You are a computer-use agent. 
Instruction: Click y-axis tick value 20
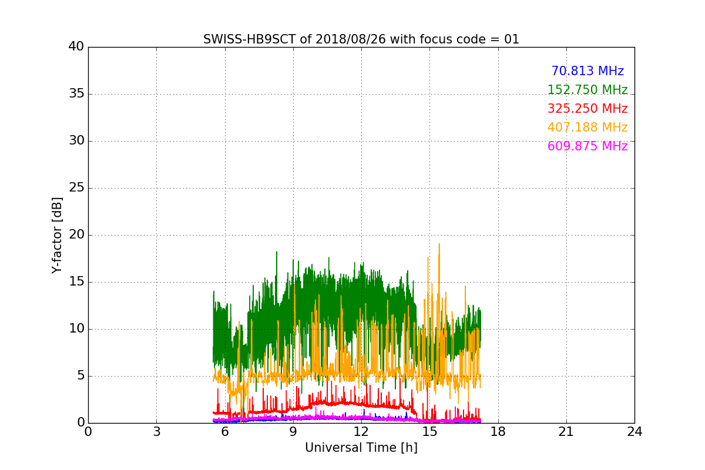76,235
